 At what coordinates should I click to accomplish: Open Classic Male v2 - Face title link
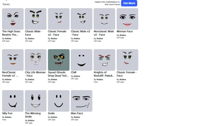(x=80, y=33)
